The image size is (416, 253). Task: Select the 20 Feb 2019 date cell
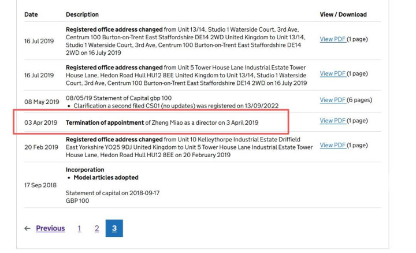click(x=41, y=147)
